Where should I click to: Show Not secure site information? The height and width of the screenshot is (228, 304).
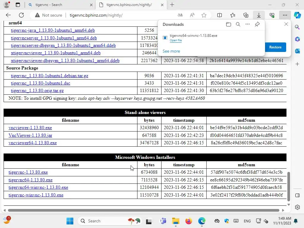(48, 15)
